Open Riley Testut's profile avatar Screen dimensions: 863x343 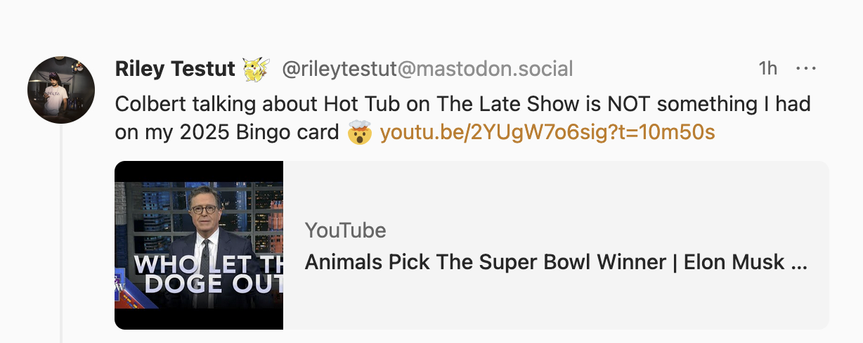(61, 90)
